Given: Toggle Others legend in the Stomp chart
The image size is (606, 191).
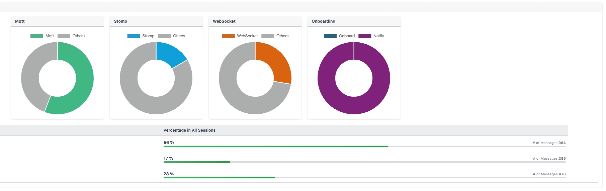Looking at the screenshot, I should [x=172, y=36].
